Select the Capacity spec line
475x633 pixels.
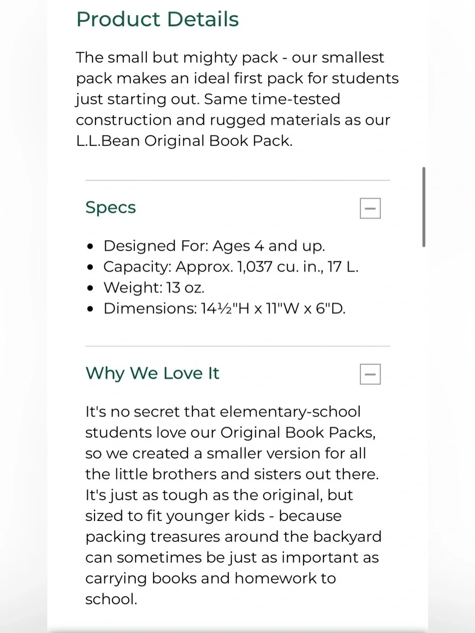[231, 267]
